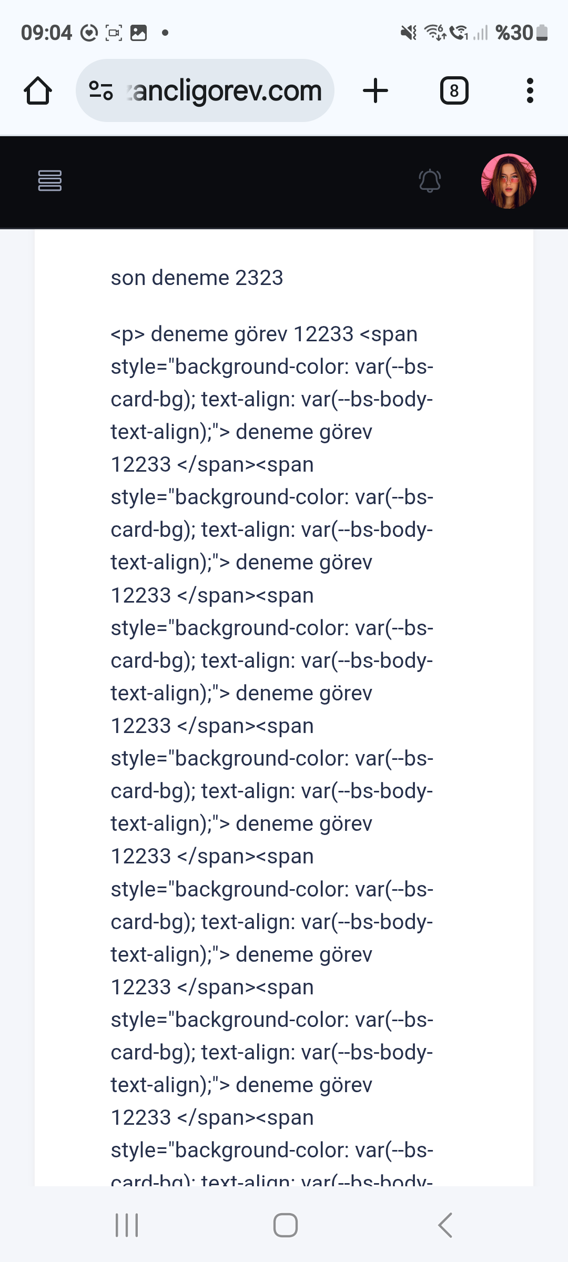Image resolution: width=568 pixels, height=1262 pixels.
Task: Tap the Wi-Fi status icon
Action: tap(435, 33)
